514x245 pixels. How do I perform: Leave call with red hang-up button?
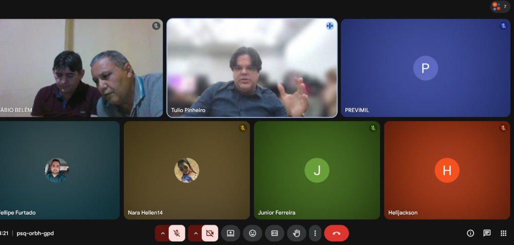pos(336,233)
